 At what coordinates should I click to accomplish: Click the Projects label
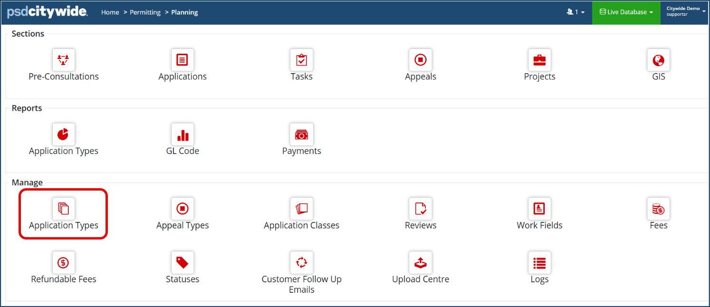539,77
